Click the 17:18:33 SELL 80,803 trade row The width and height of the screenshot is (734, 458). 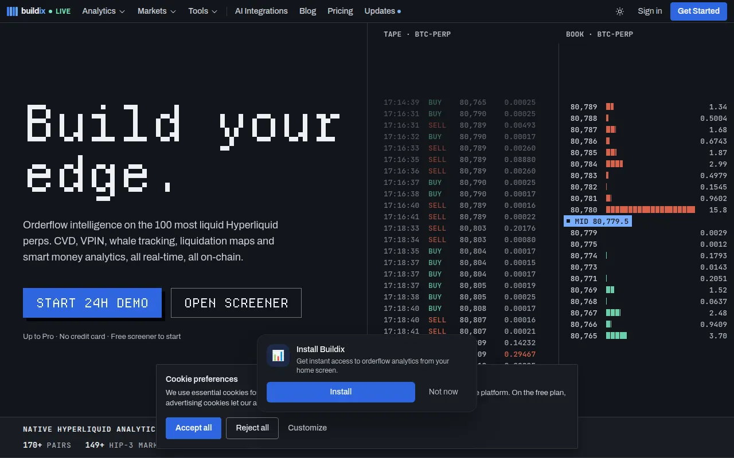tap(459, 228)
